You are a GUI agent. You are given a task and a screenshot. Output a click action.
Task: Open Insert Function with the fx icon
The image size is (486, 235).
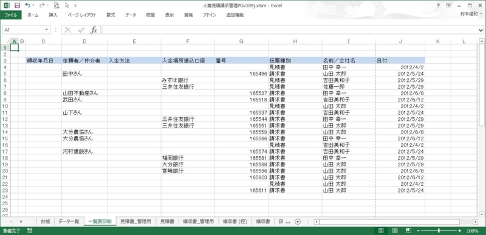tap(94, 30)
